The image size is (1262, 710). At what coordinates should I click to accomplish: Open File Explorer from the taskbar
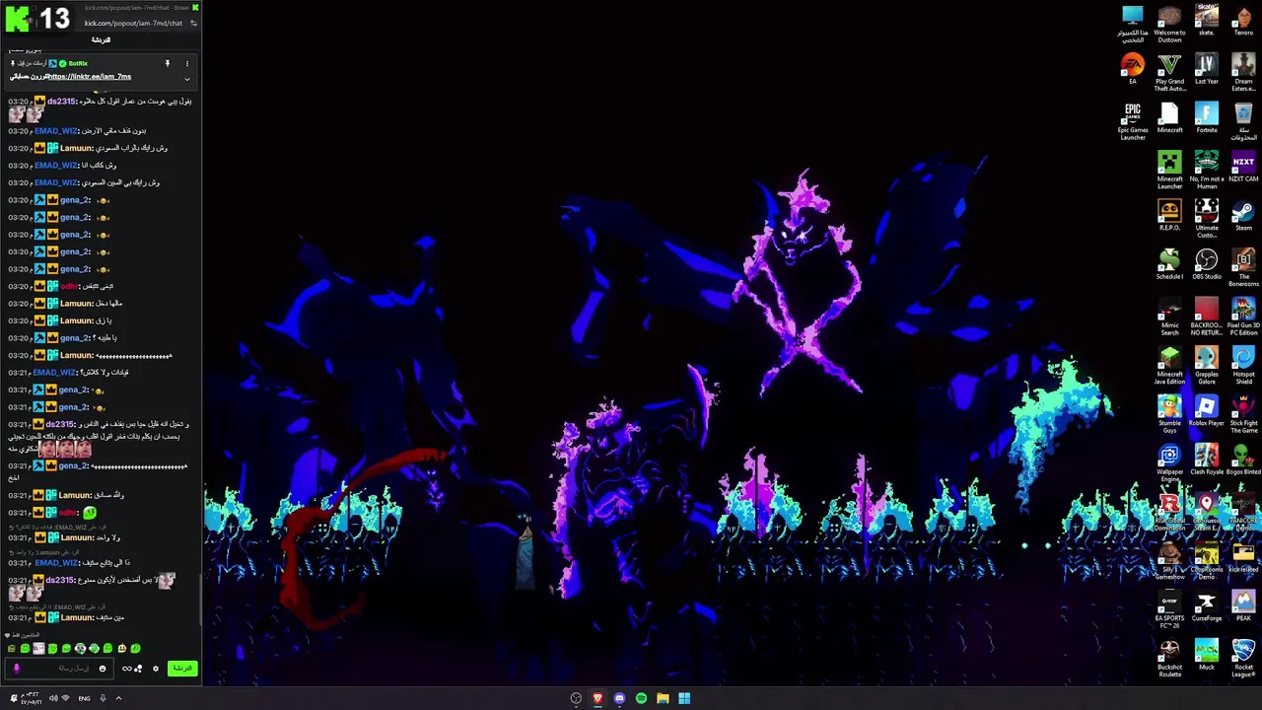[x=663, y=698]
